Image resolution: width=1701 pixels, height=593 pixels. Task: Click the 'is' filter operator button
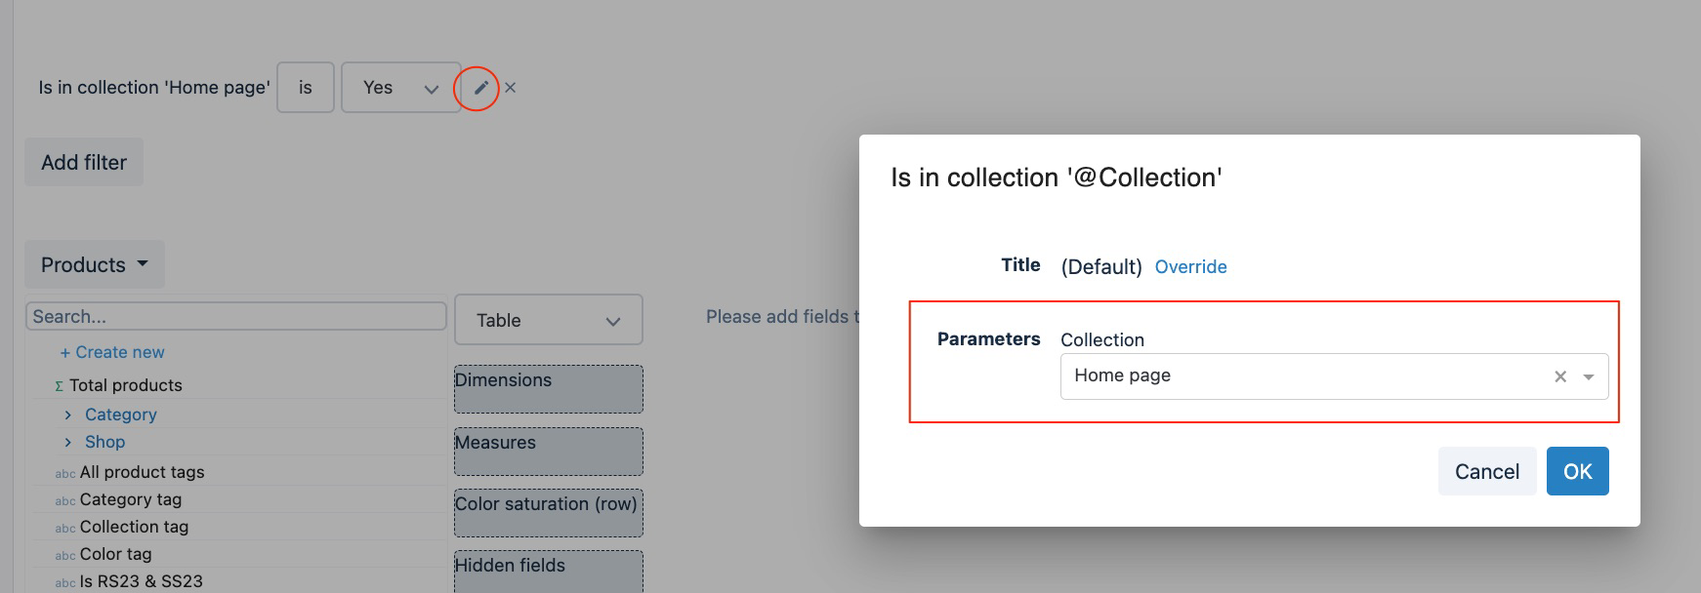coord(306,88)
